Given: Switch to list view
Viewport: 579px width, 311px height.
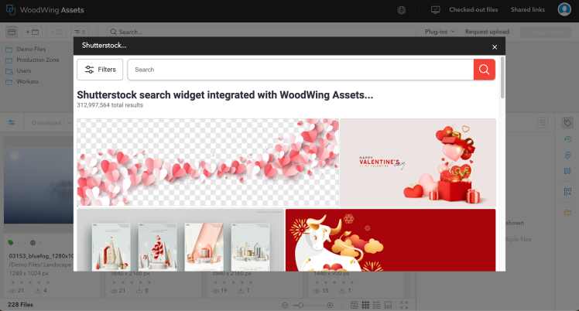Looking at the screenshot, I should 377,305.
